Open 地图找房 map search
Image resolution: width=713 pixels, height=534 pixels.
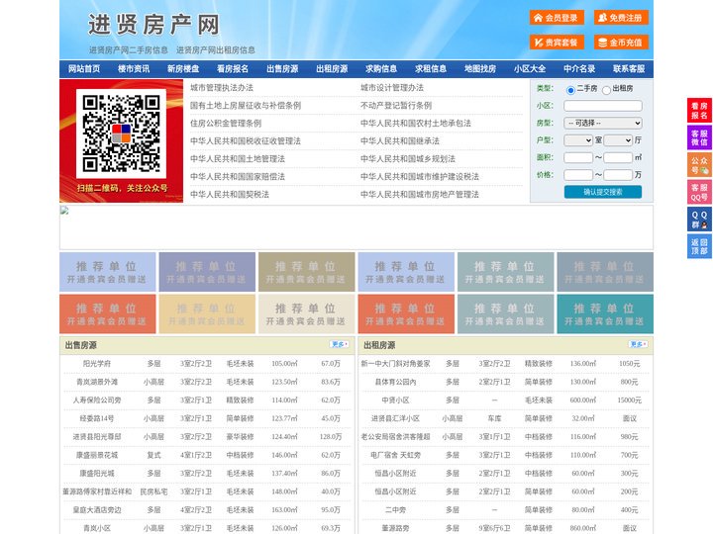point(480,69)
